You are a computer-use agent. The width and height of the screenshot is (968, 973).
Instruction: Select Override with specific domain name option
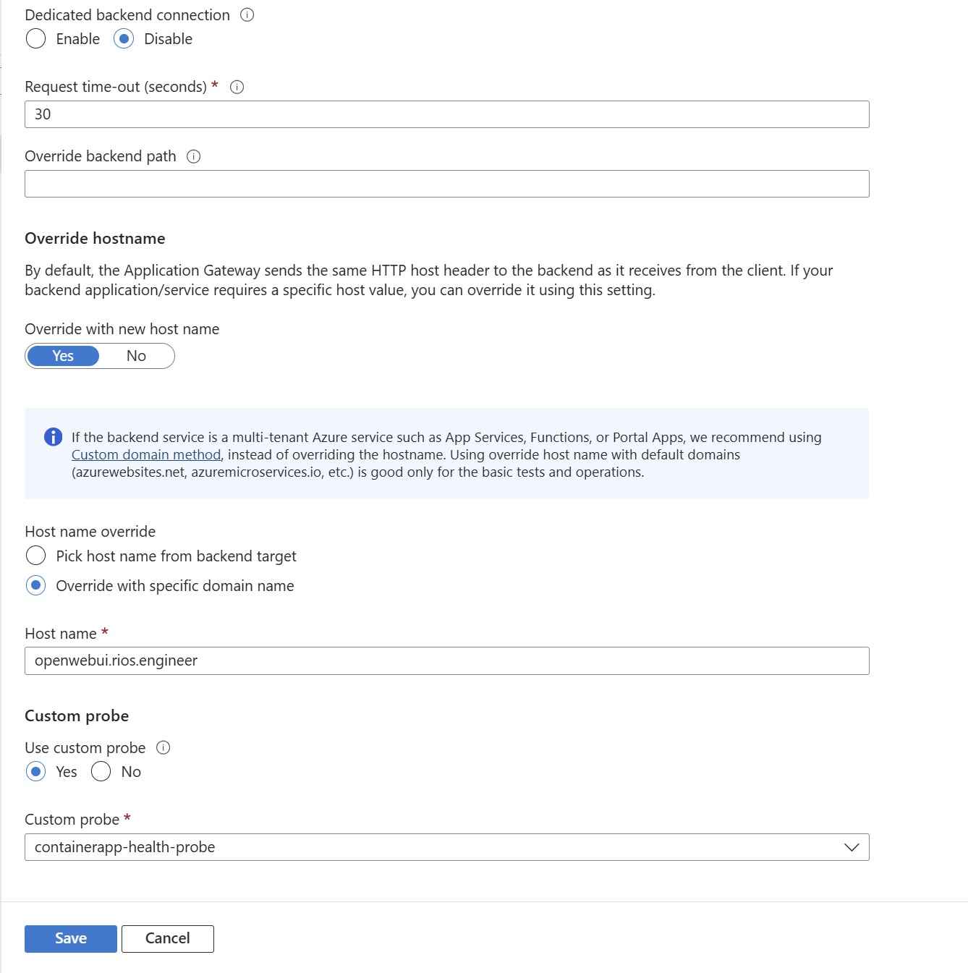(35, 585)
